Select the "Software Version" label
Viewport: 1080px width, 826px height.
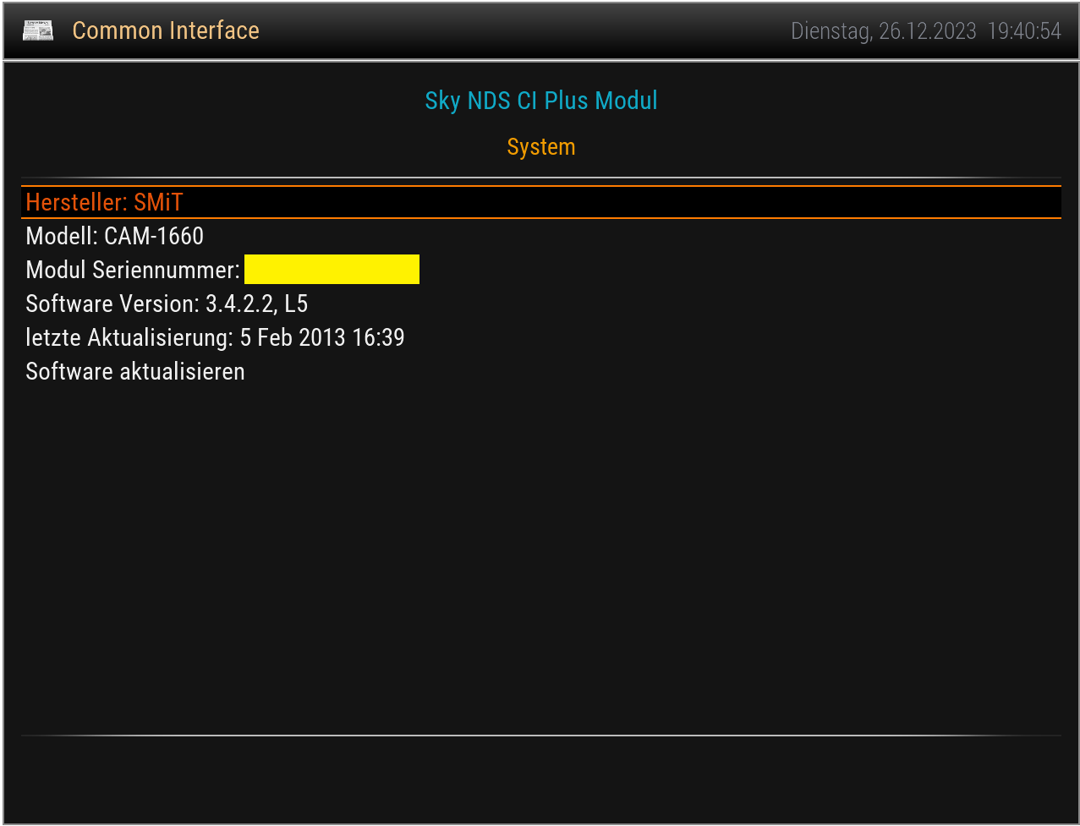pyautogui.click(x=112, y=304)
